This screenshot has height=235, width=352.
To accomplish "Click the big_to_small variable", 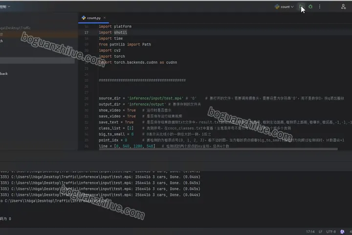I will 111,134.
